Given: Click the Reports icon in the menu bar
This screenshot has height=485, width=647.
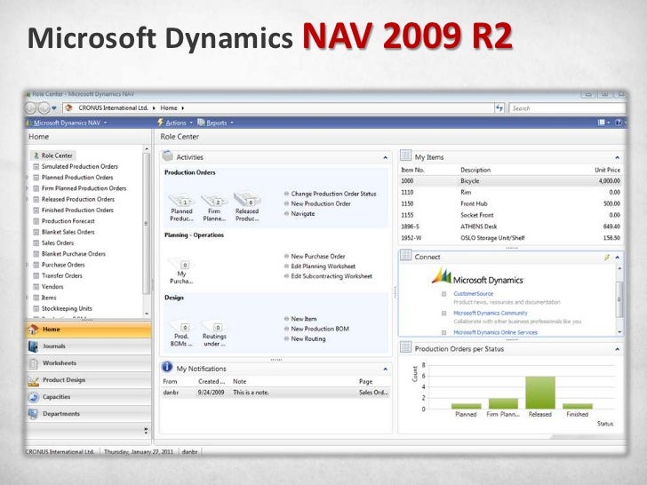Looking at the screenshot, I should coord(201,123).
